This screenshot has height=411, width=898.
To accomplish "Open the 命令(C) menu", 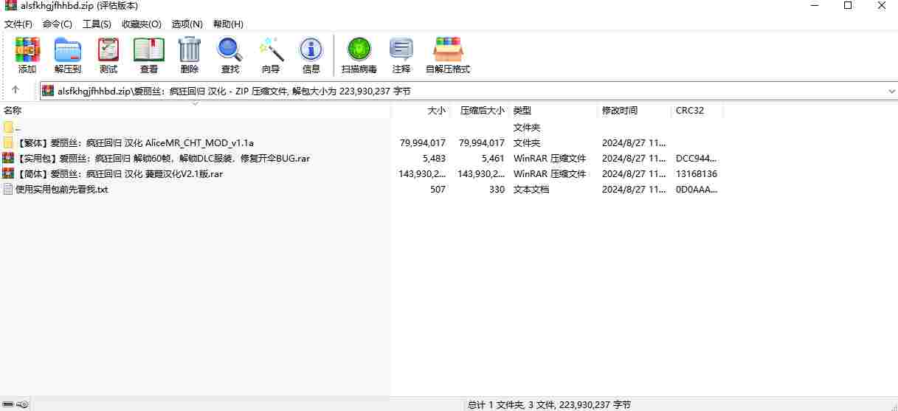I will coord(58,24).
